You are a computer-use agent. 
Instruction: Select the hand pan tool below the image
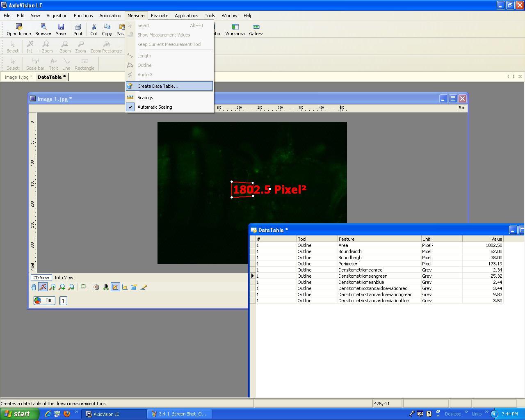(x=34, y=287)
